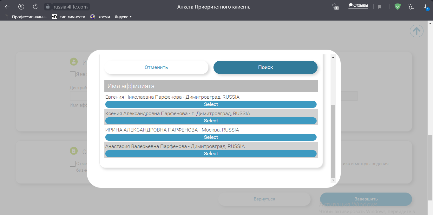This screenshot has width=433, height=215.
Task: Open the downloads arrow icon
Action: 425,7
